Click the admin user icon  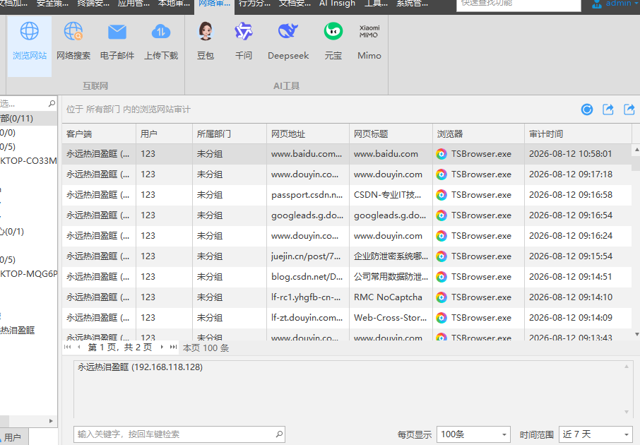pos(597,4)
